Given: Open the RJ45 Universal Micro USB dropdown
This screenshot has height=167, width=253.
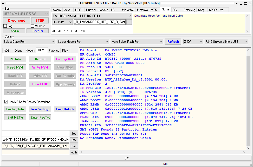Looking at the screenshot, I should [226, 41].
